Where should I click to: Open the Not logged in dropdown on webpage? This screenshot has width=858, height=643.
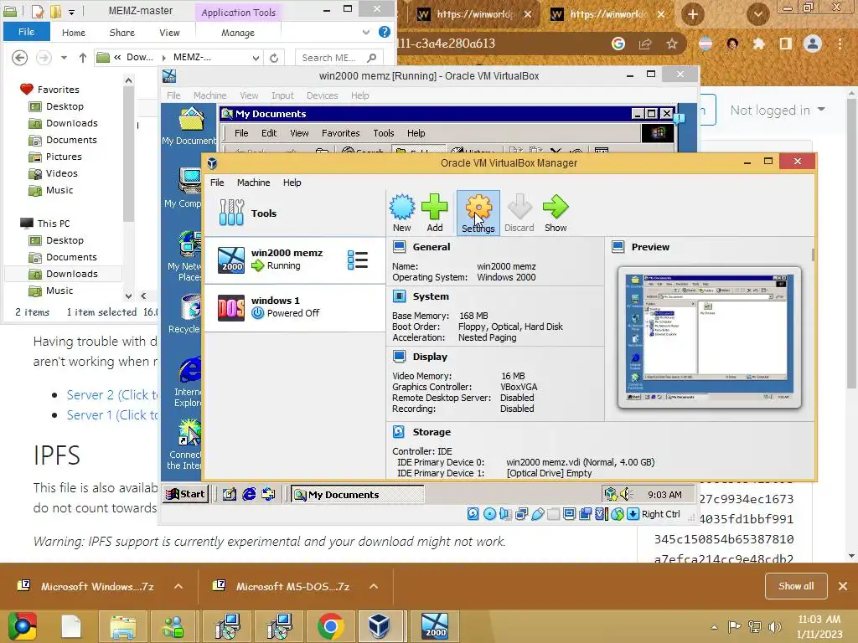778,111
